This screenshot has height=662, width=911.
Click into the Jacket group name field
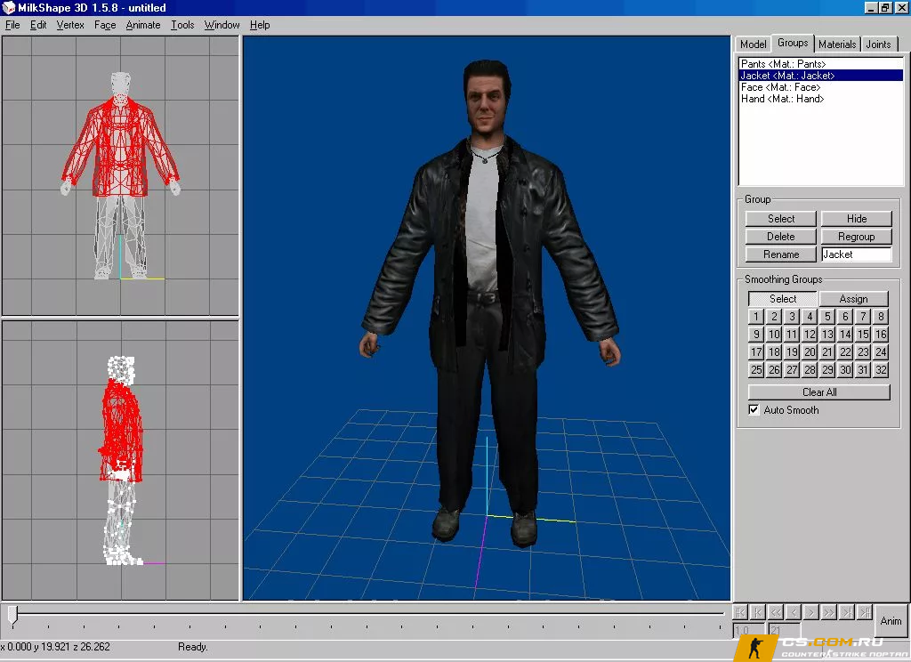pos(857,254)
